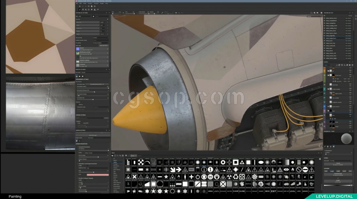Toggle visibility of Body_Bottom_Rear texture set
The image size is (357, 199).
point(325,18)
